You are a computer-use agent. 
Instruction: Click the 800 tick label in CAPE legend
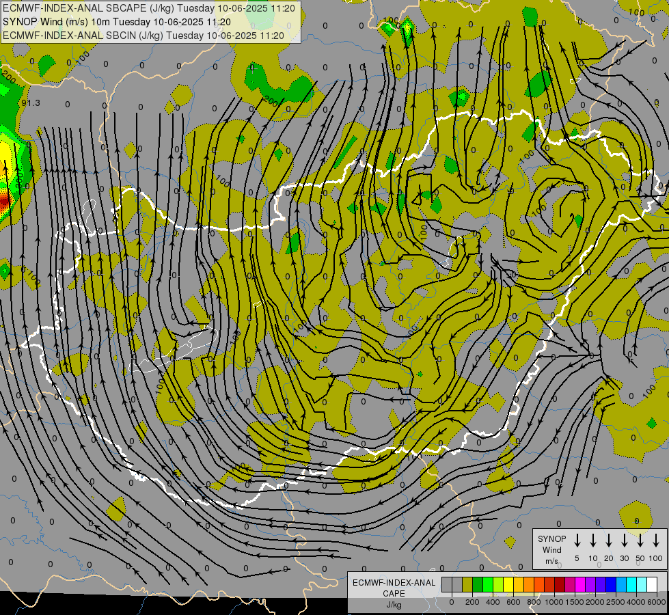534,602
